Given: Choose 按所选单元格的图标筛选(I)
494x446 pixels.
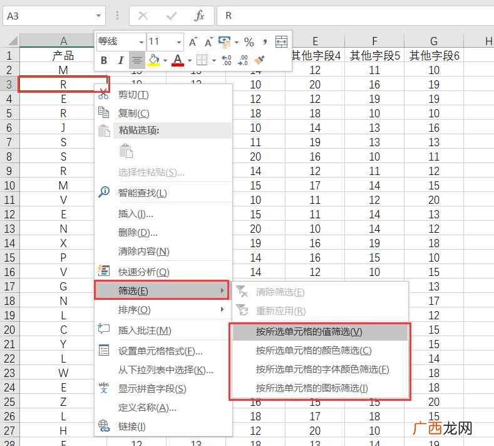Looking at the screenshot, I should tap(320, 388).
